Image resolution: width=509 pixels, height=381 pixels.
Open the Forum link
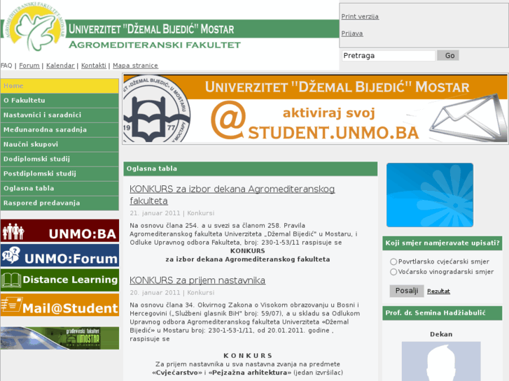(29, 66)
